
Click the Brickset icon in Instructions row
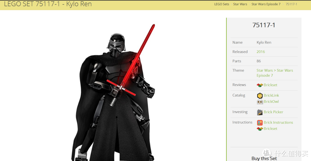pyautogui.click(x=260, y=129)
